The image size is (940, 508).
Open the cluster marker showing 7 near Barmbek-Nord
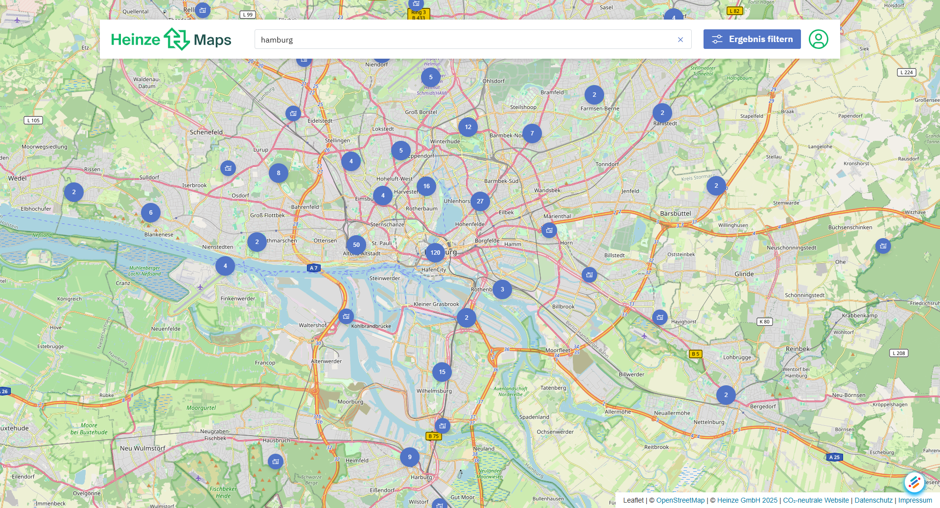(532, 133)
